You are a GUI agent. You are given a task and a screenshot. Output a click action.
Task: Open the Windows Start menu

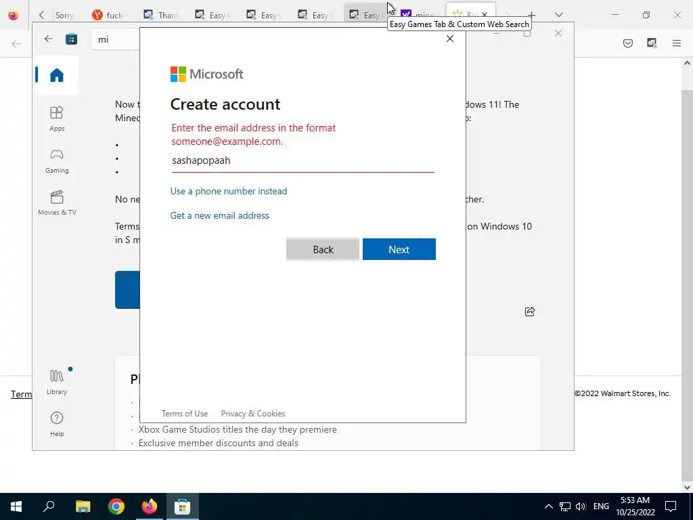coord(16,506)
